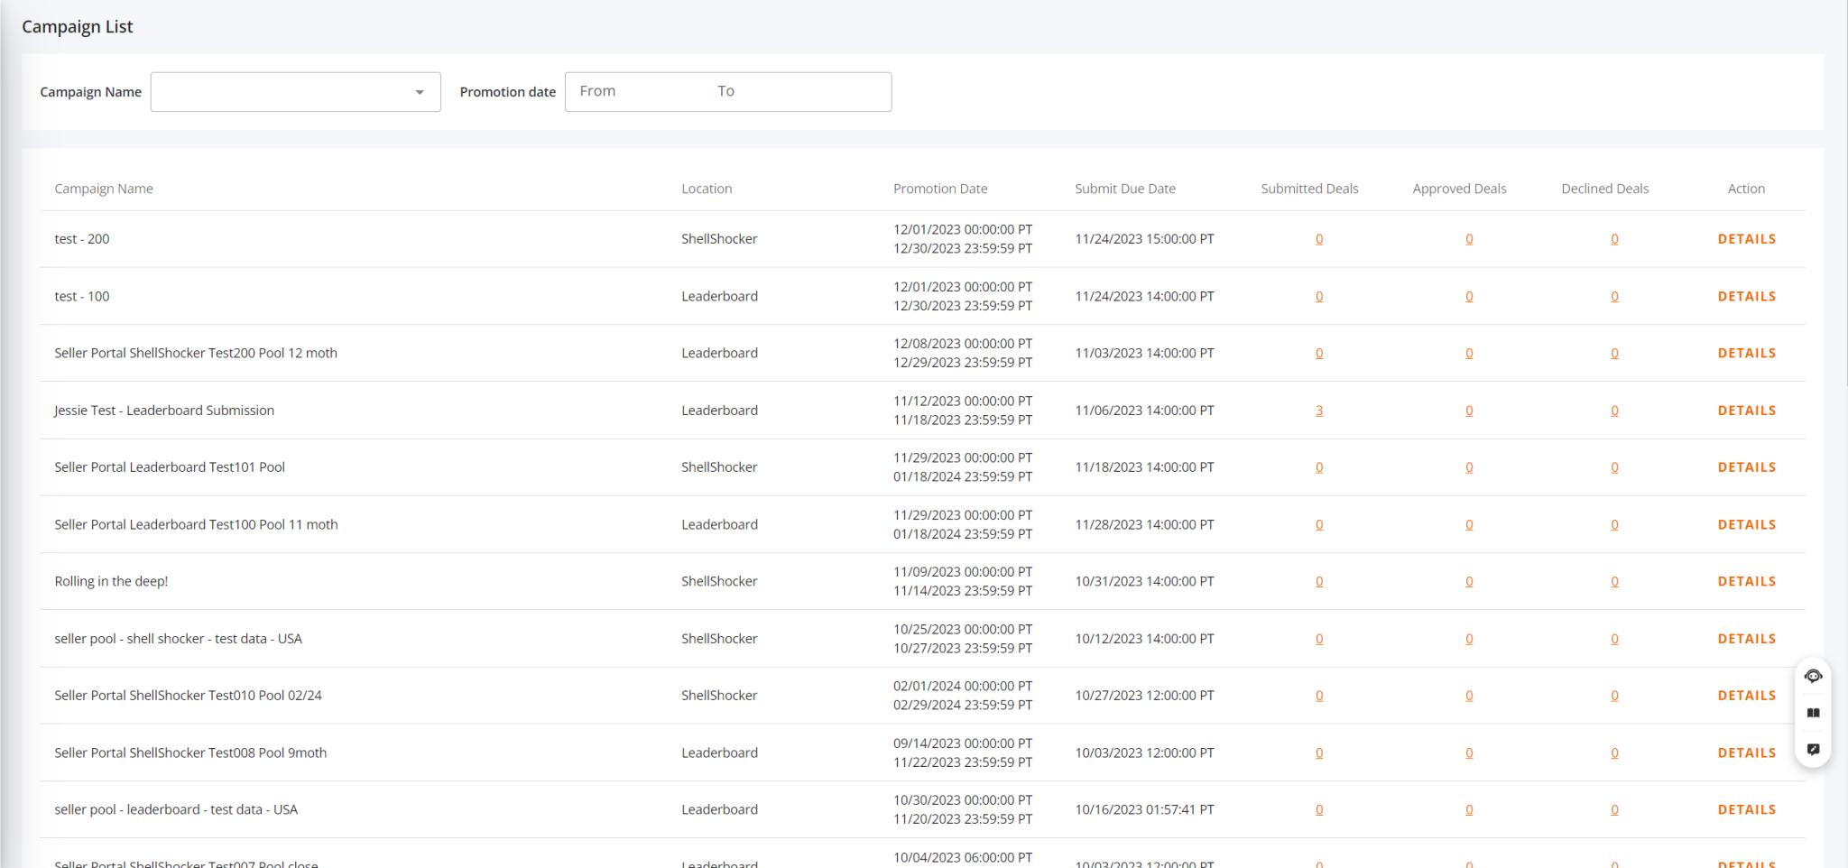Open declined deals for Seller Portal ShellShocker Test010 Pool

pyautogui.click(x=1613, y=695)
